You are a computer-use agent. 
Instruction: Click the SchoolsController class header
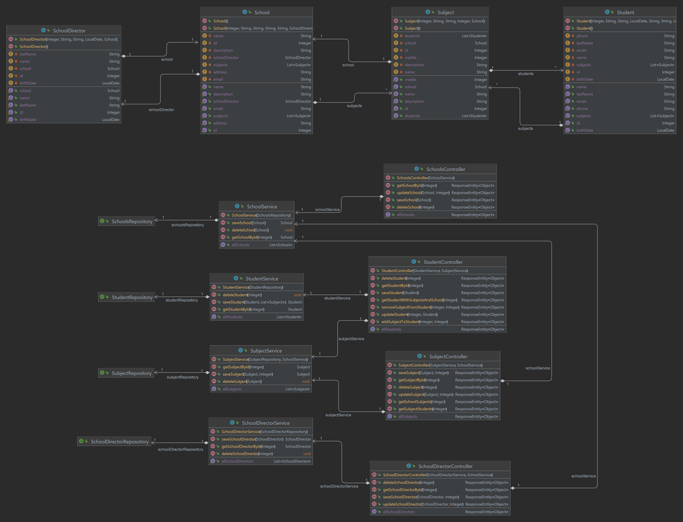(440, 169)
